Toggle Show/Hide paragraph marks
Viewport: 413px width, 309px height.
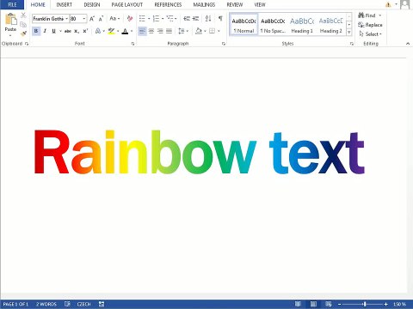(x=220, y=19)
